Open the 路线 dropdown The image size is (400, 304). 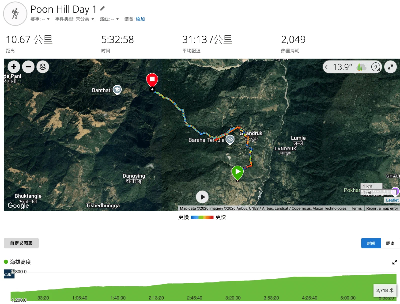coord(109,19)
